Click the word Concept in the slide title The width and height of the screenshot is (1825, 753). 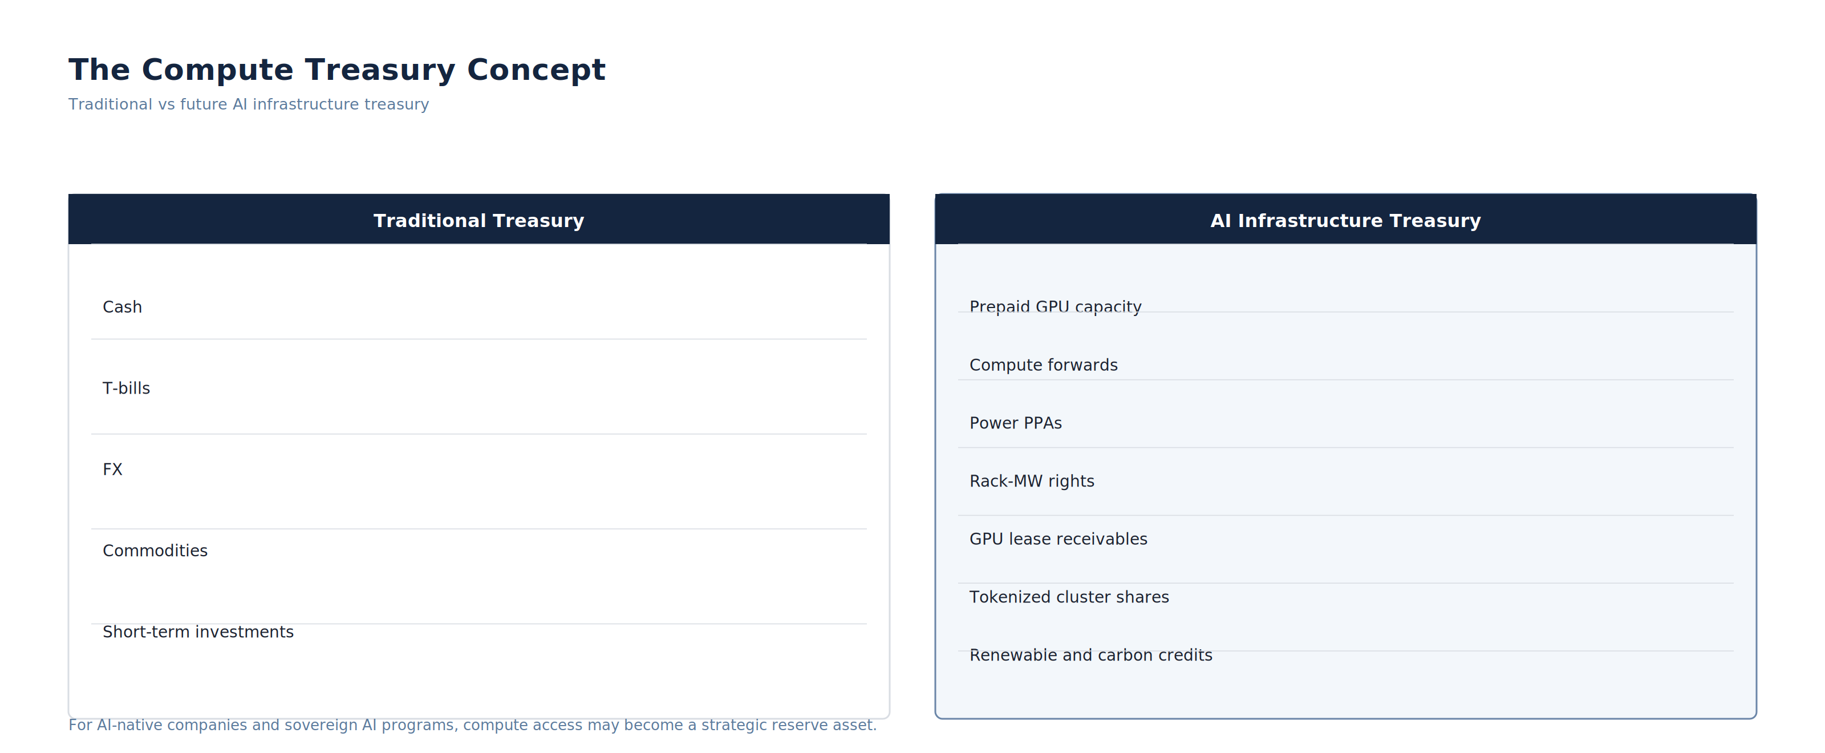(x=536, y=70)
